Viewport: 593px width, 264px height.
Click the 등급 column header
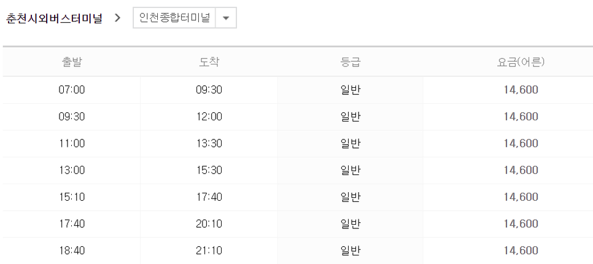350,63
